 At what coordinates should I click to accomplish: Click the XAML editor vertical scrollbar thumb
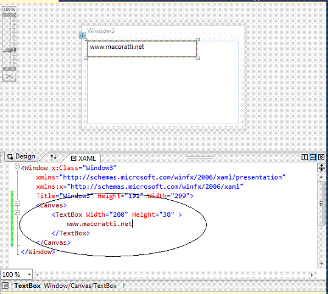click(321, 203)
